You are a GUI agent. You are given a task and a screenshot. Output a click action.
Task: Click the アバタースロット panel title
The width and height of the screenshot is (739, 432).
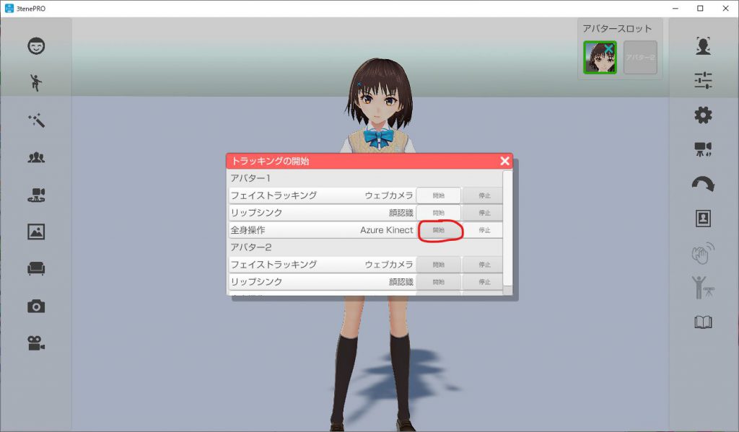pos(618,29)
